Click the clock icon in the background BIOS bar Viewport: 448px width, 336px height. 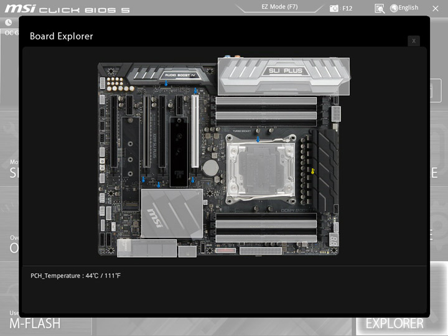click(x=9, y=22)
